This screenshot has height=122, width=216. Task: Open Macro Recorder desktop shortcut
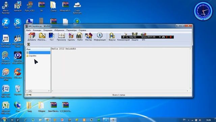(x=6, y=7)
